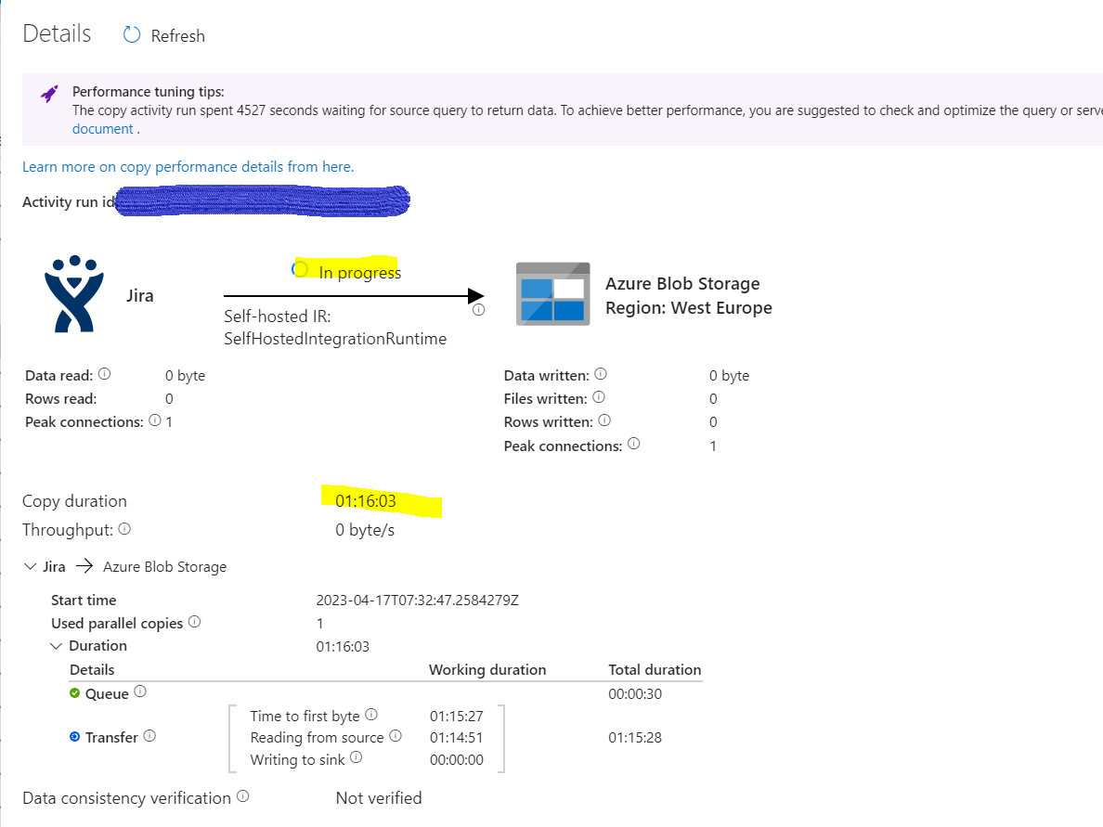1103x827 pixels.
Task: Click the Azure Blob Storage icon
Action: pos(551,293)
